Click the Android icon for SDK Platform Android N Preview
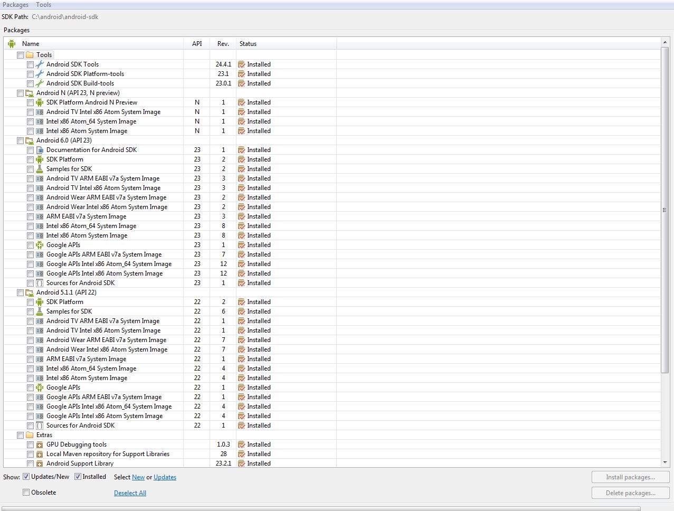 (40, 102)
